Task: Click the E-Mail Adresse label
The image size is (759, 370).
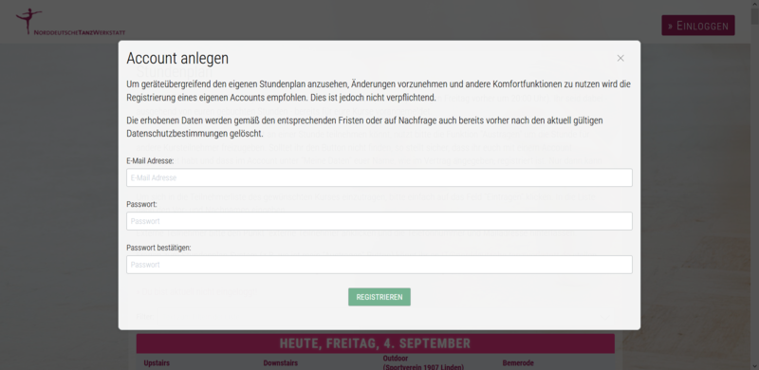Action: 150,160
